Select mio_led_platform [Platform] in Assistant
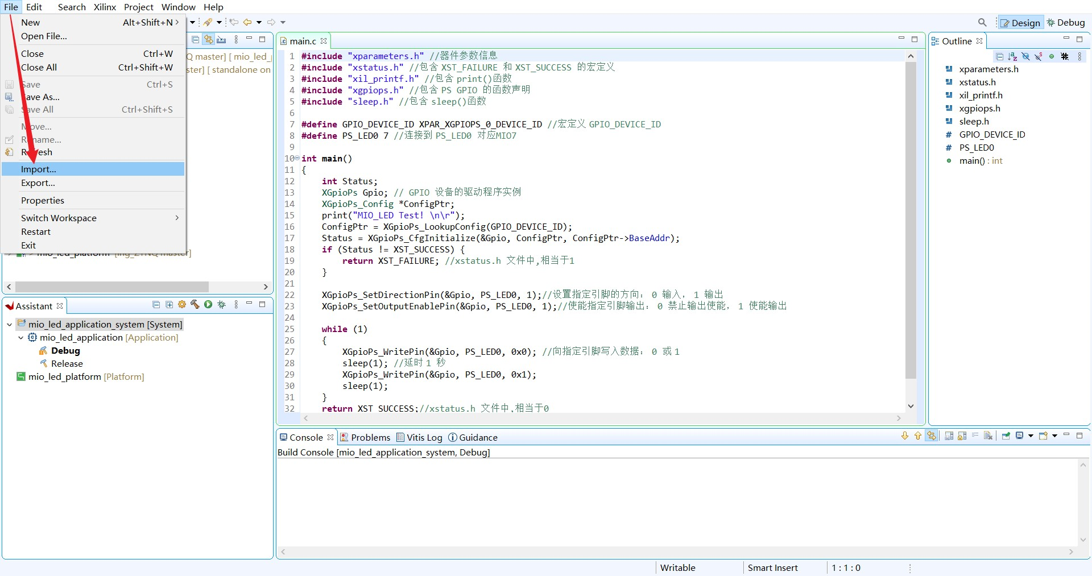This screenshot has height=576, width=1092. [x=86, y=377]
